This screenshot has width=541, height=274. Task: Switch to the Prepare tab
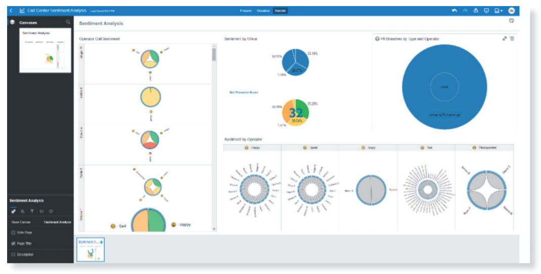tap(246, 11)
